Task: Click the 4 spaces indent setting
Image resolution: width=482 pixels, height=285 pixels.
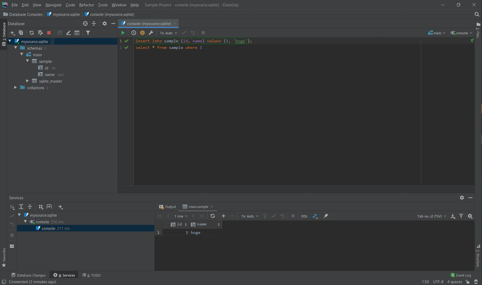Action: tap(455, 282)
